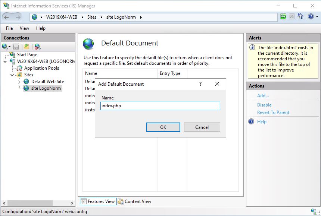Click the Save connections disk icon
Image resolution: width=321 pixels, height=216 pixels.
(16, 47)
